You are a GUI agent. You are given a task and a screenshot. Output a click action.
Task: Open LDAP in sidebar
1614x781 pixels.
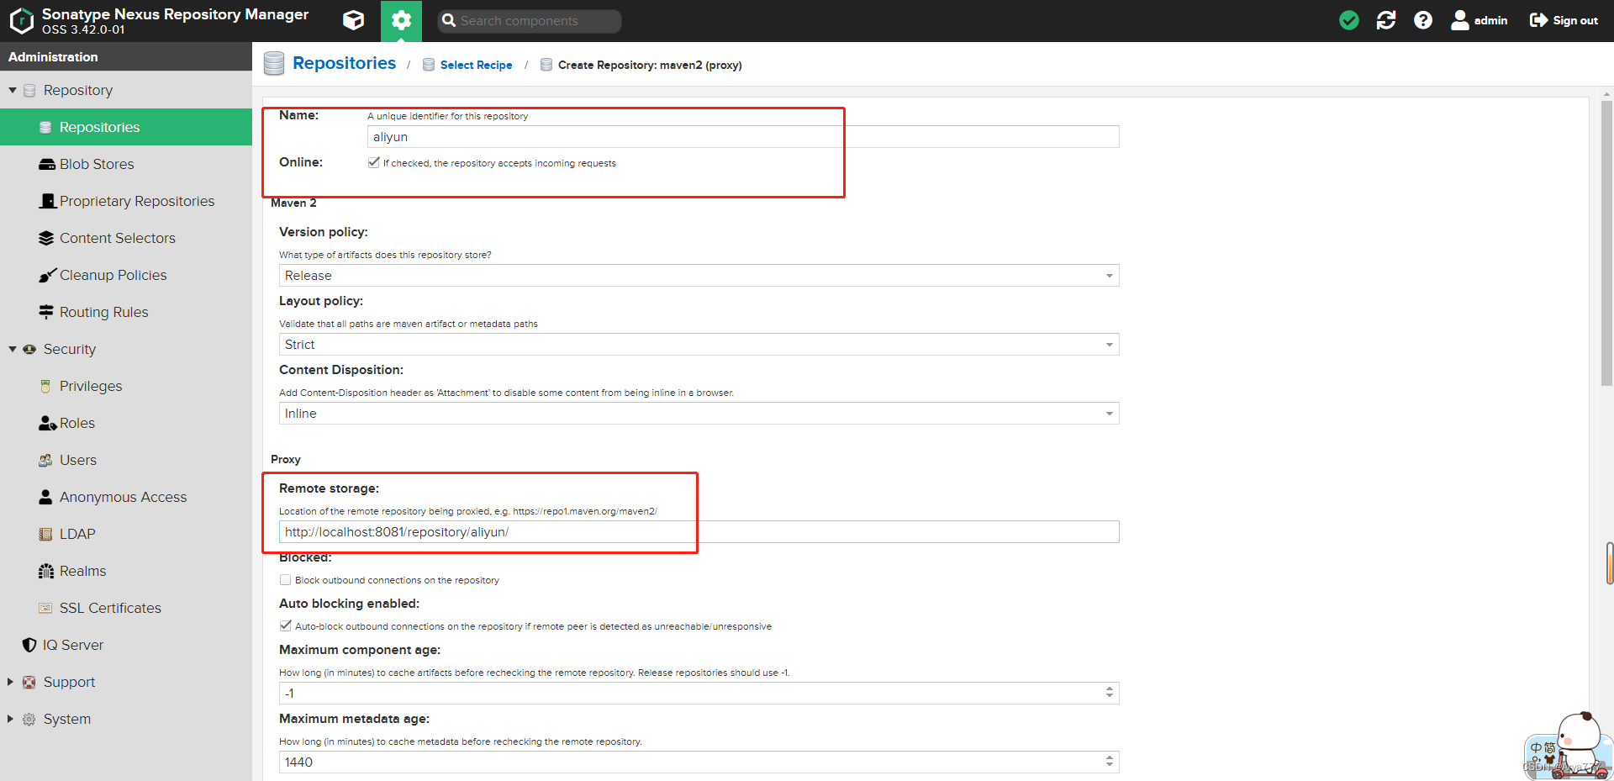tap(126, 534)
